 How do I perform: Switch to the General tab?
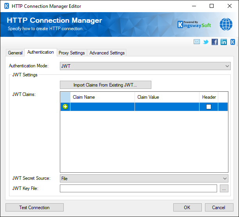[15, 53]
